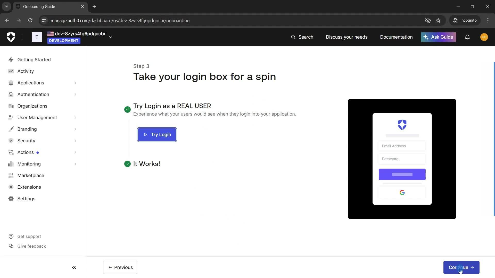Click the 'It Works!' text
Viewport: 495px width, 278px height.
pos(146,164)
